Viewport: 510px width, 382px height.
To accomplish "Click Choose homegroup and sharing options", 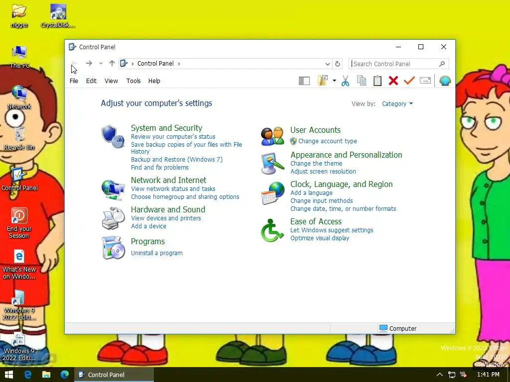I will tap(185, 196).
